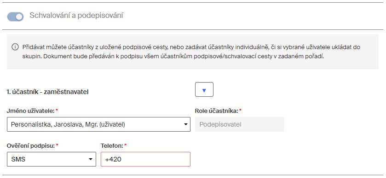Click the arrow icon in SMS combo box

click(91, 159)
